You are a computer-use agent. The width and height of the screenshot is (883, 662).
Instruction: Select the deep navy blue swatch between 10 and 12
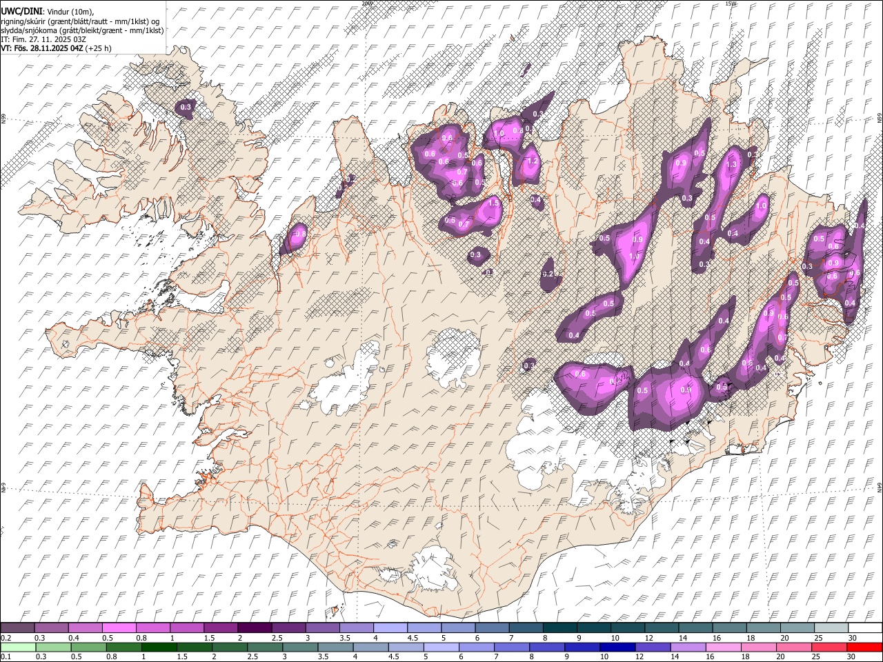pos(617,647)
